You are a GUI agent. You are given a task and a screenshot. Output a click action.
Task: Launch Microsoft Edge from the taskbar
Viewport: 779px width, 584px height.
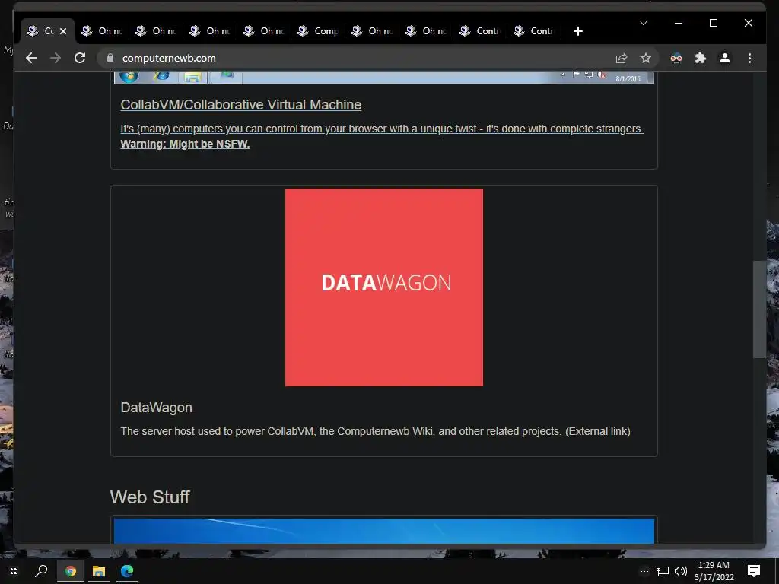pyautogui.click(x=127, y=571)
